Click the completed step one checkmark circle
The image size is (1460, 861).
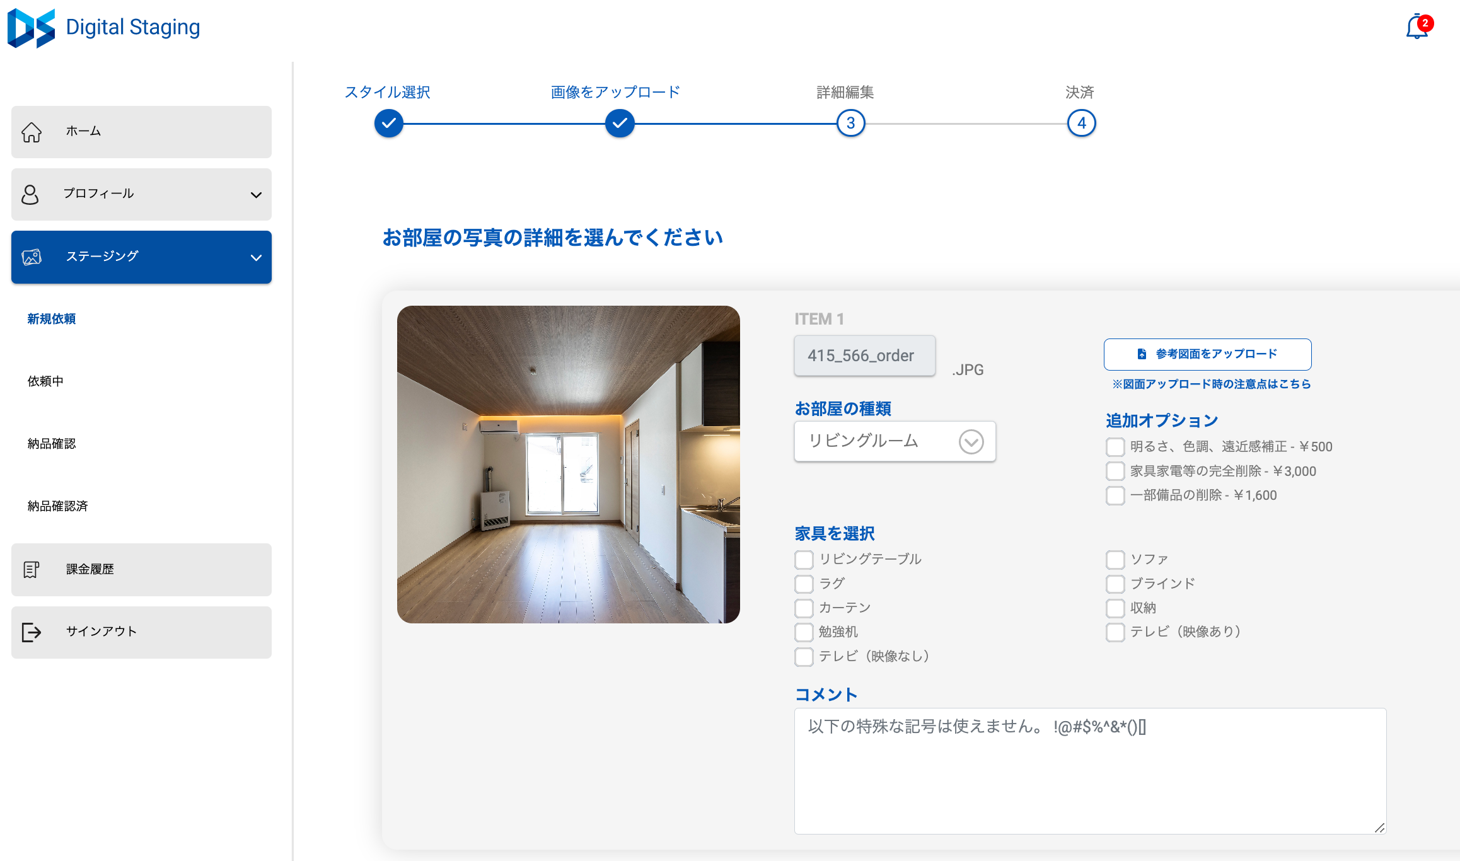click(x=389, y=124)
